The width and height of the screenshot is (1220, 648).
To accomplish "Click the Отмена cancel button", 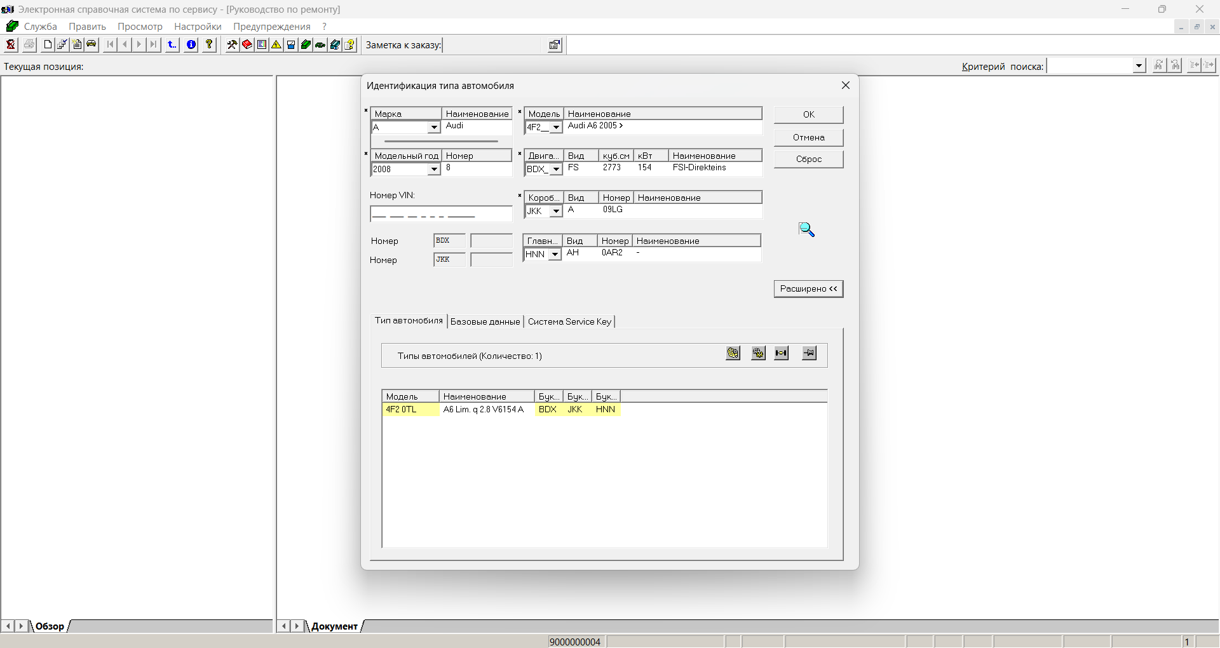I will [x=808, y=137].
